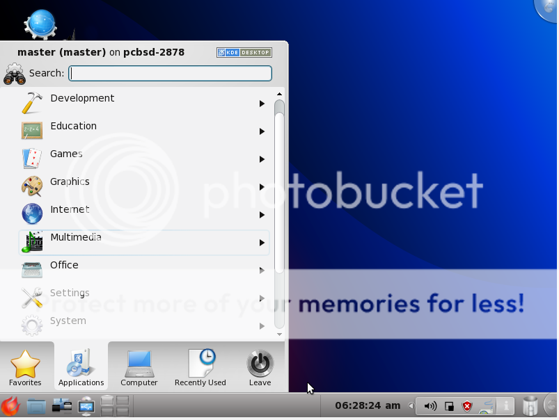Expand the Office submenu arrow
The height and width of the screenshot is (420, 559).
click(x=262, y=270)
